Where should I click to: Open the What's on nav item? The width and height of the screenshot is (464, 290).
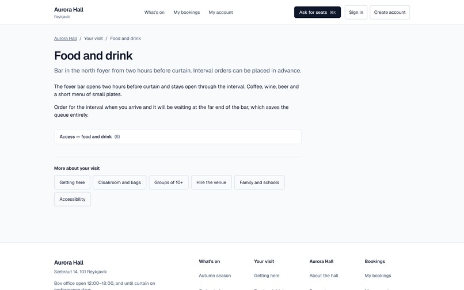coord(154,13)
